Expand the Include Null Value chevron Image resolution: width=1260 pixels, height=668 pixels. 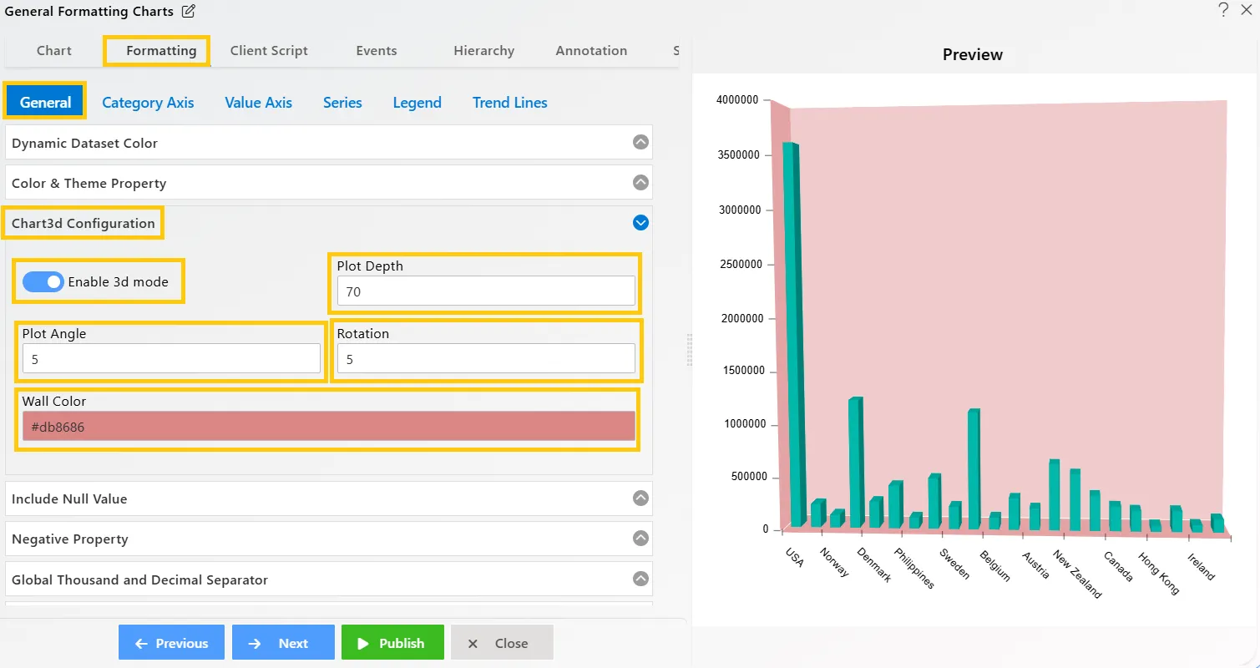(x=640, y=498)
